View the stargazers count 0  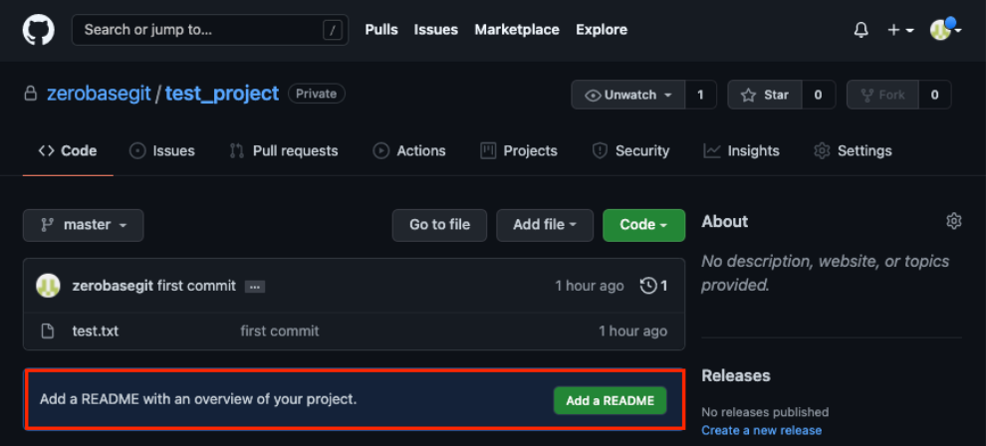click(818, 95)
